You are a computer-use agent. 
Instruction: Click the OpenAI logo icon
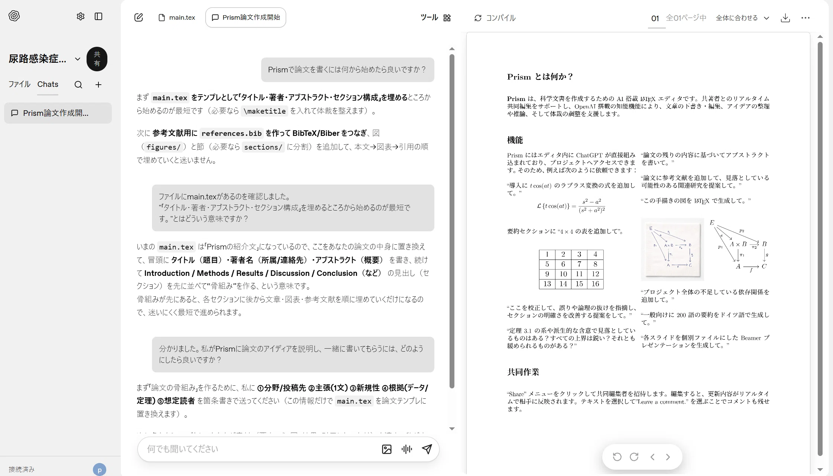pos(14,16)
